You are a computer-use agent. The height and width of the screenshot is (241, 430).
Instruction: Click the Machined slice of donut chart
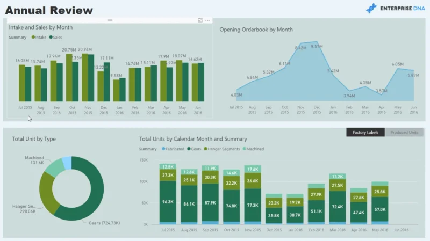[54, 167]
